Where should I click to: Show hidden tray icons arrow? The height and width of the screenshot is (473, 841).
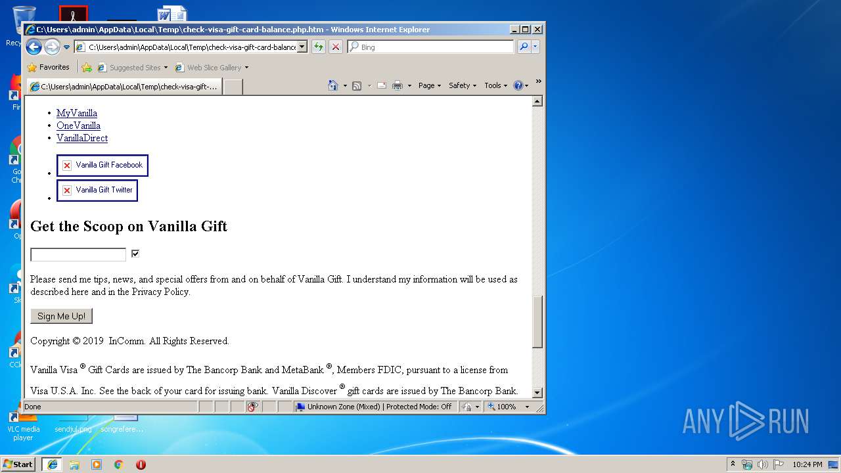[733, 464]
